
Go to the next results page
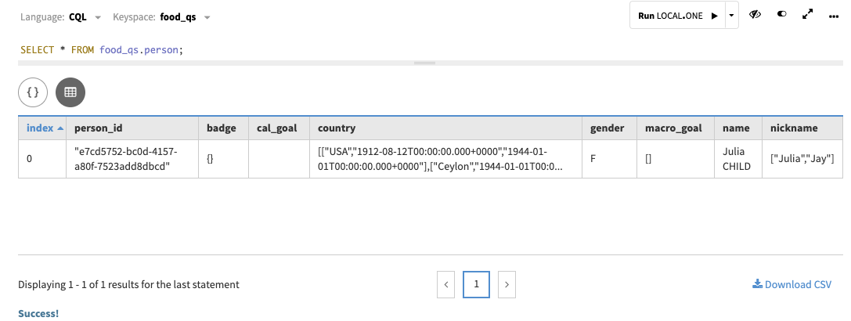click(x=507, y=284)
